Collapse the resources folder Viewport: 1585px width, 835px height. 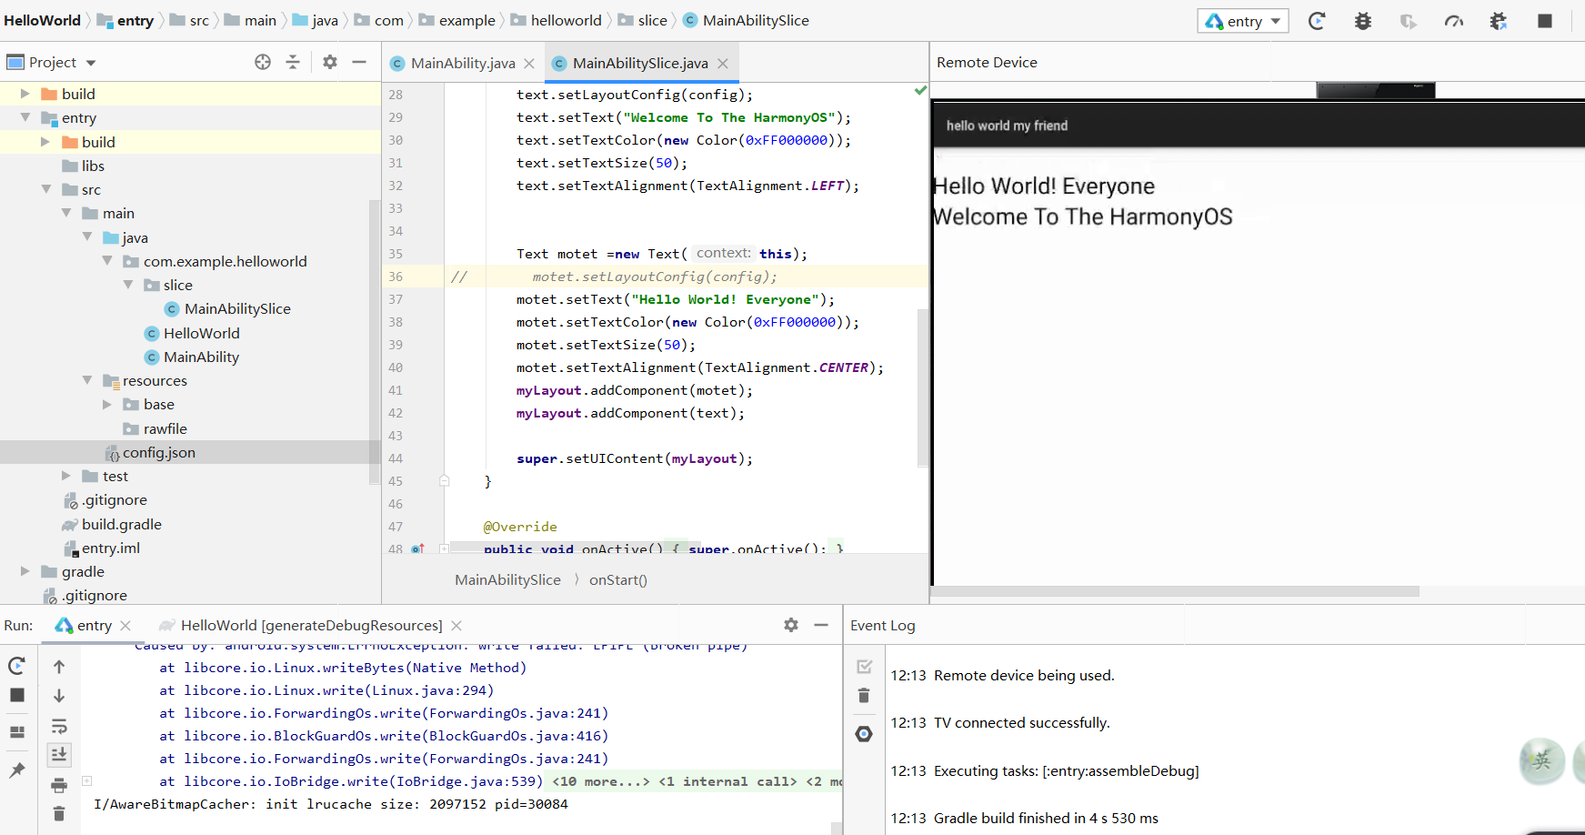point(87,380)
